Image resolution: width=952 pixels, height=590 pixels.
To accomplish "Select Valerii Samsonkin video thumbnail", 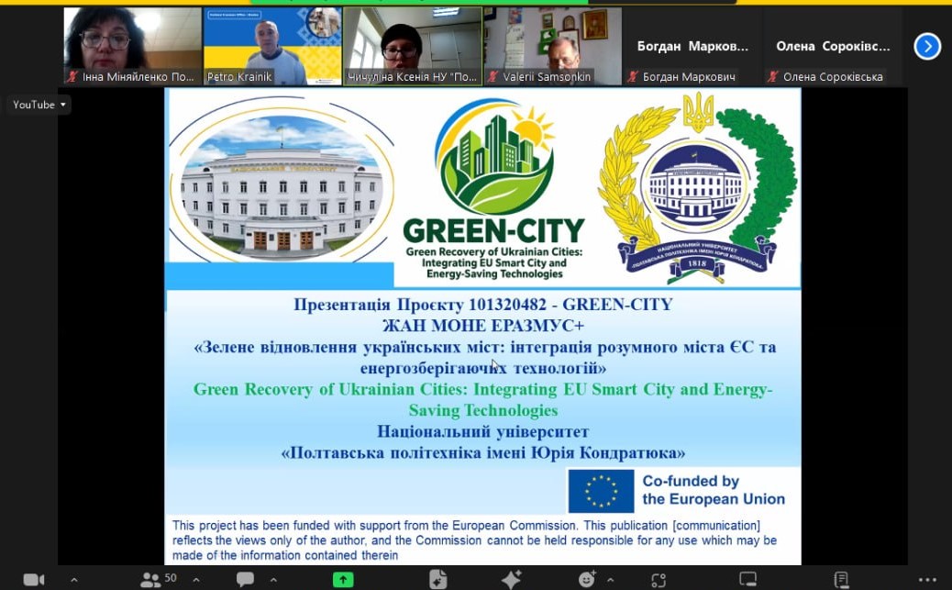I will pos(553,46).
